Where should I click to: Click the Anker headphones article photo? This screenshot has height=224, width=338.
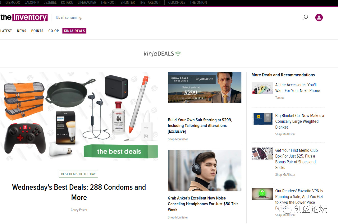204,171
